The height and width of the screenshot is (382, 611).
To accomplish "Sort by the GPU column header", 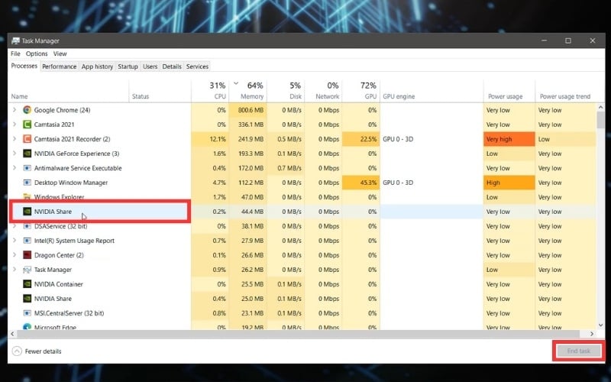I will [360, 91].
